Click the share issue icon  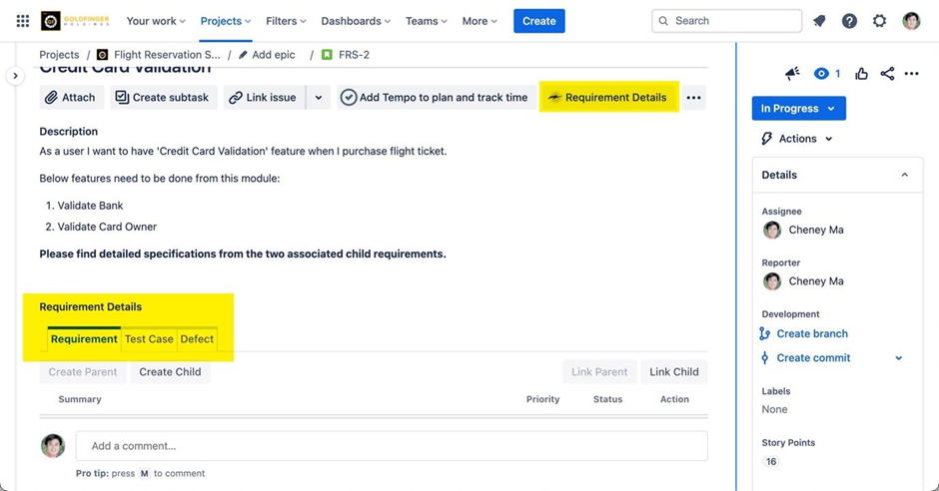tap(887, 74)
